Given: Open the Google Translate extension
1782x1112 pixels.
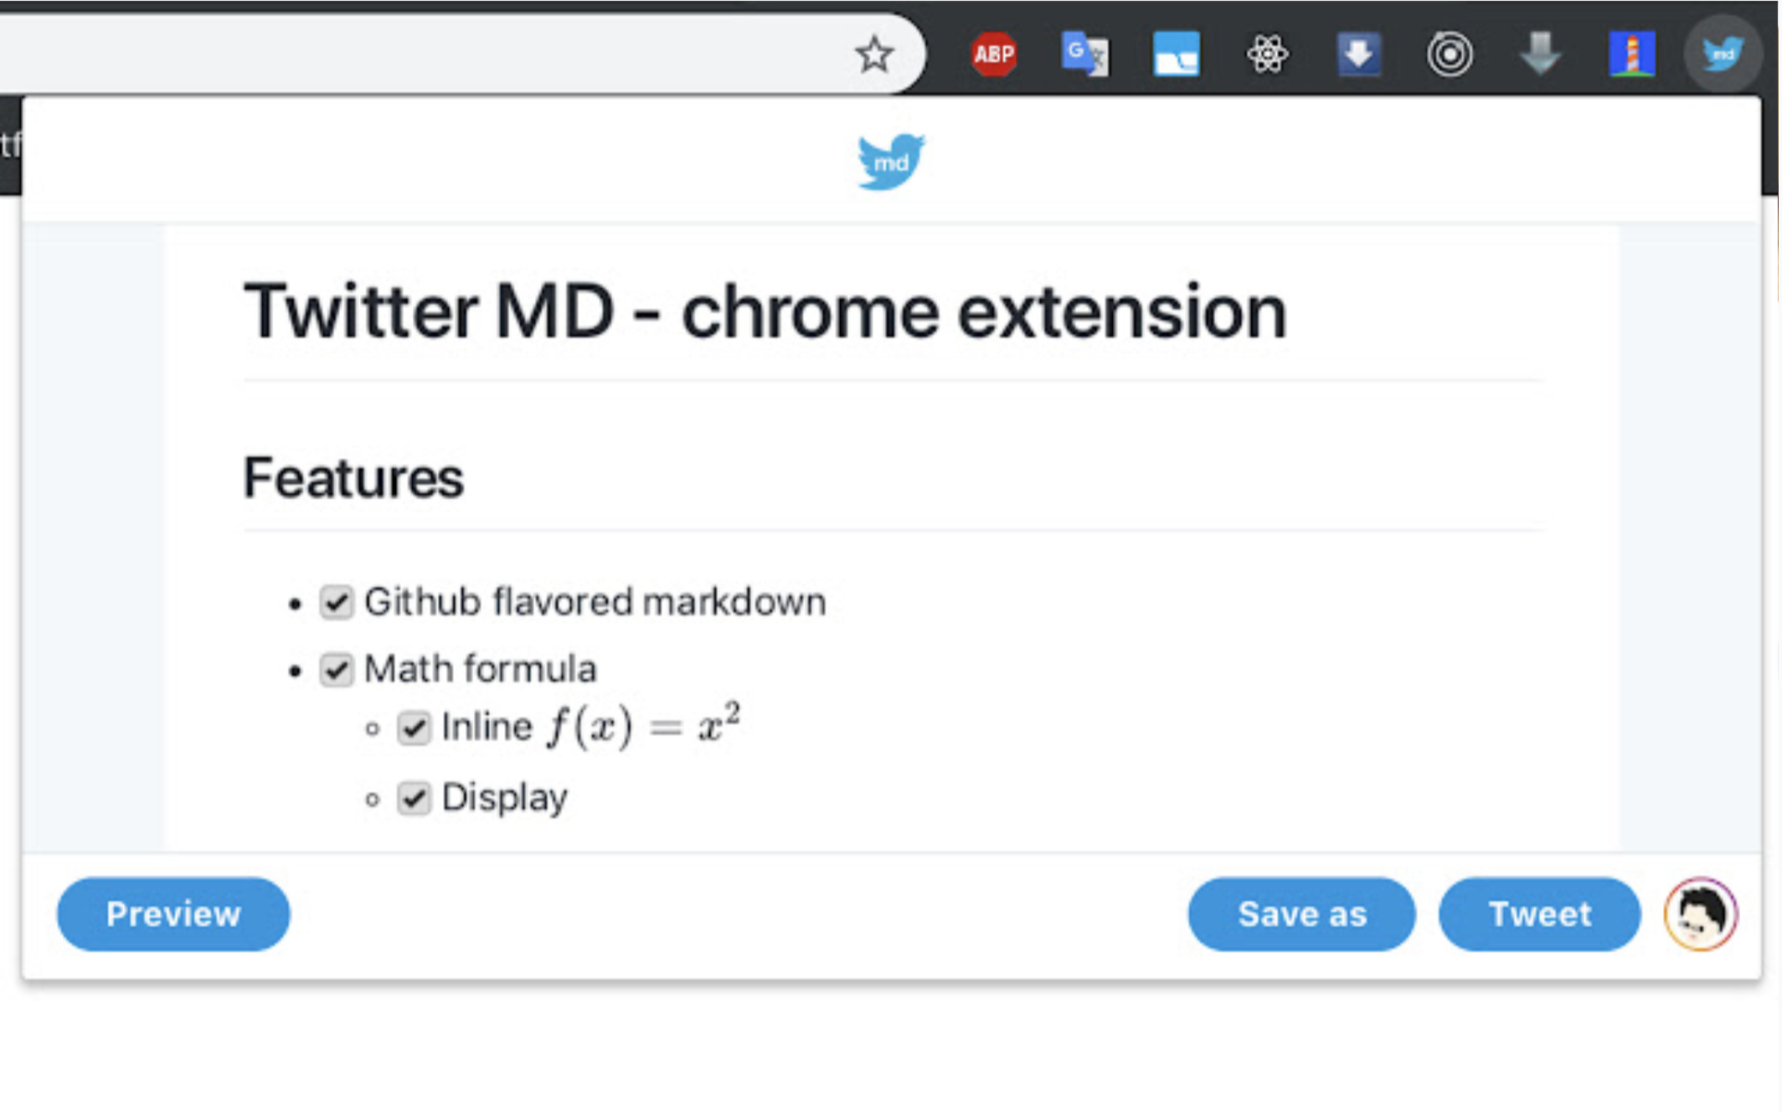Looking at the screenshot, I should point(1085,54).
